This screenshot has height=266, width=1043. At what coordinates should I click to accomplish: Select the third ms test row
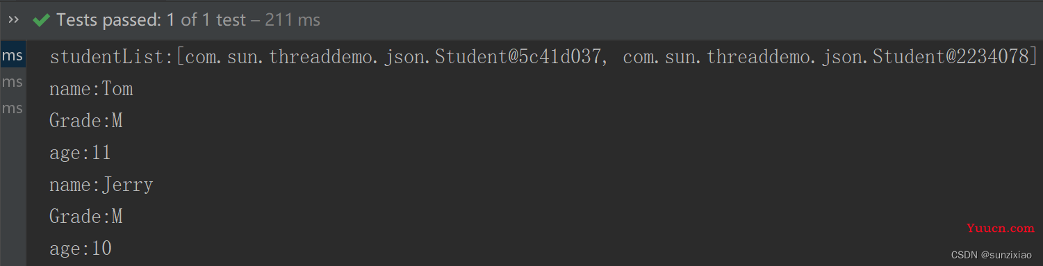click(x=13, y=108)
